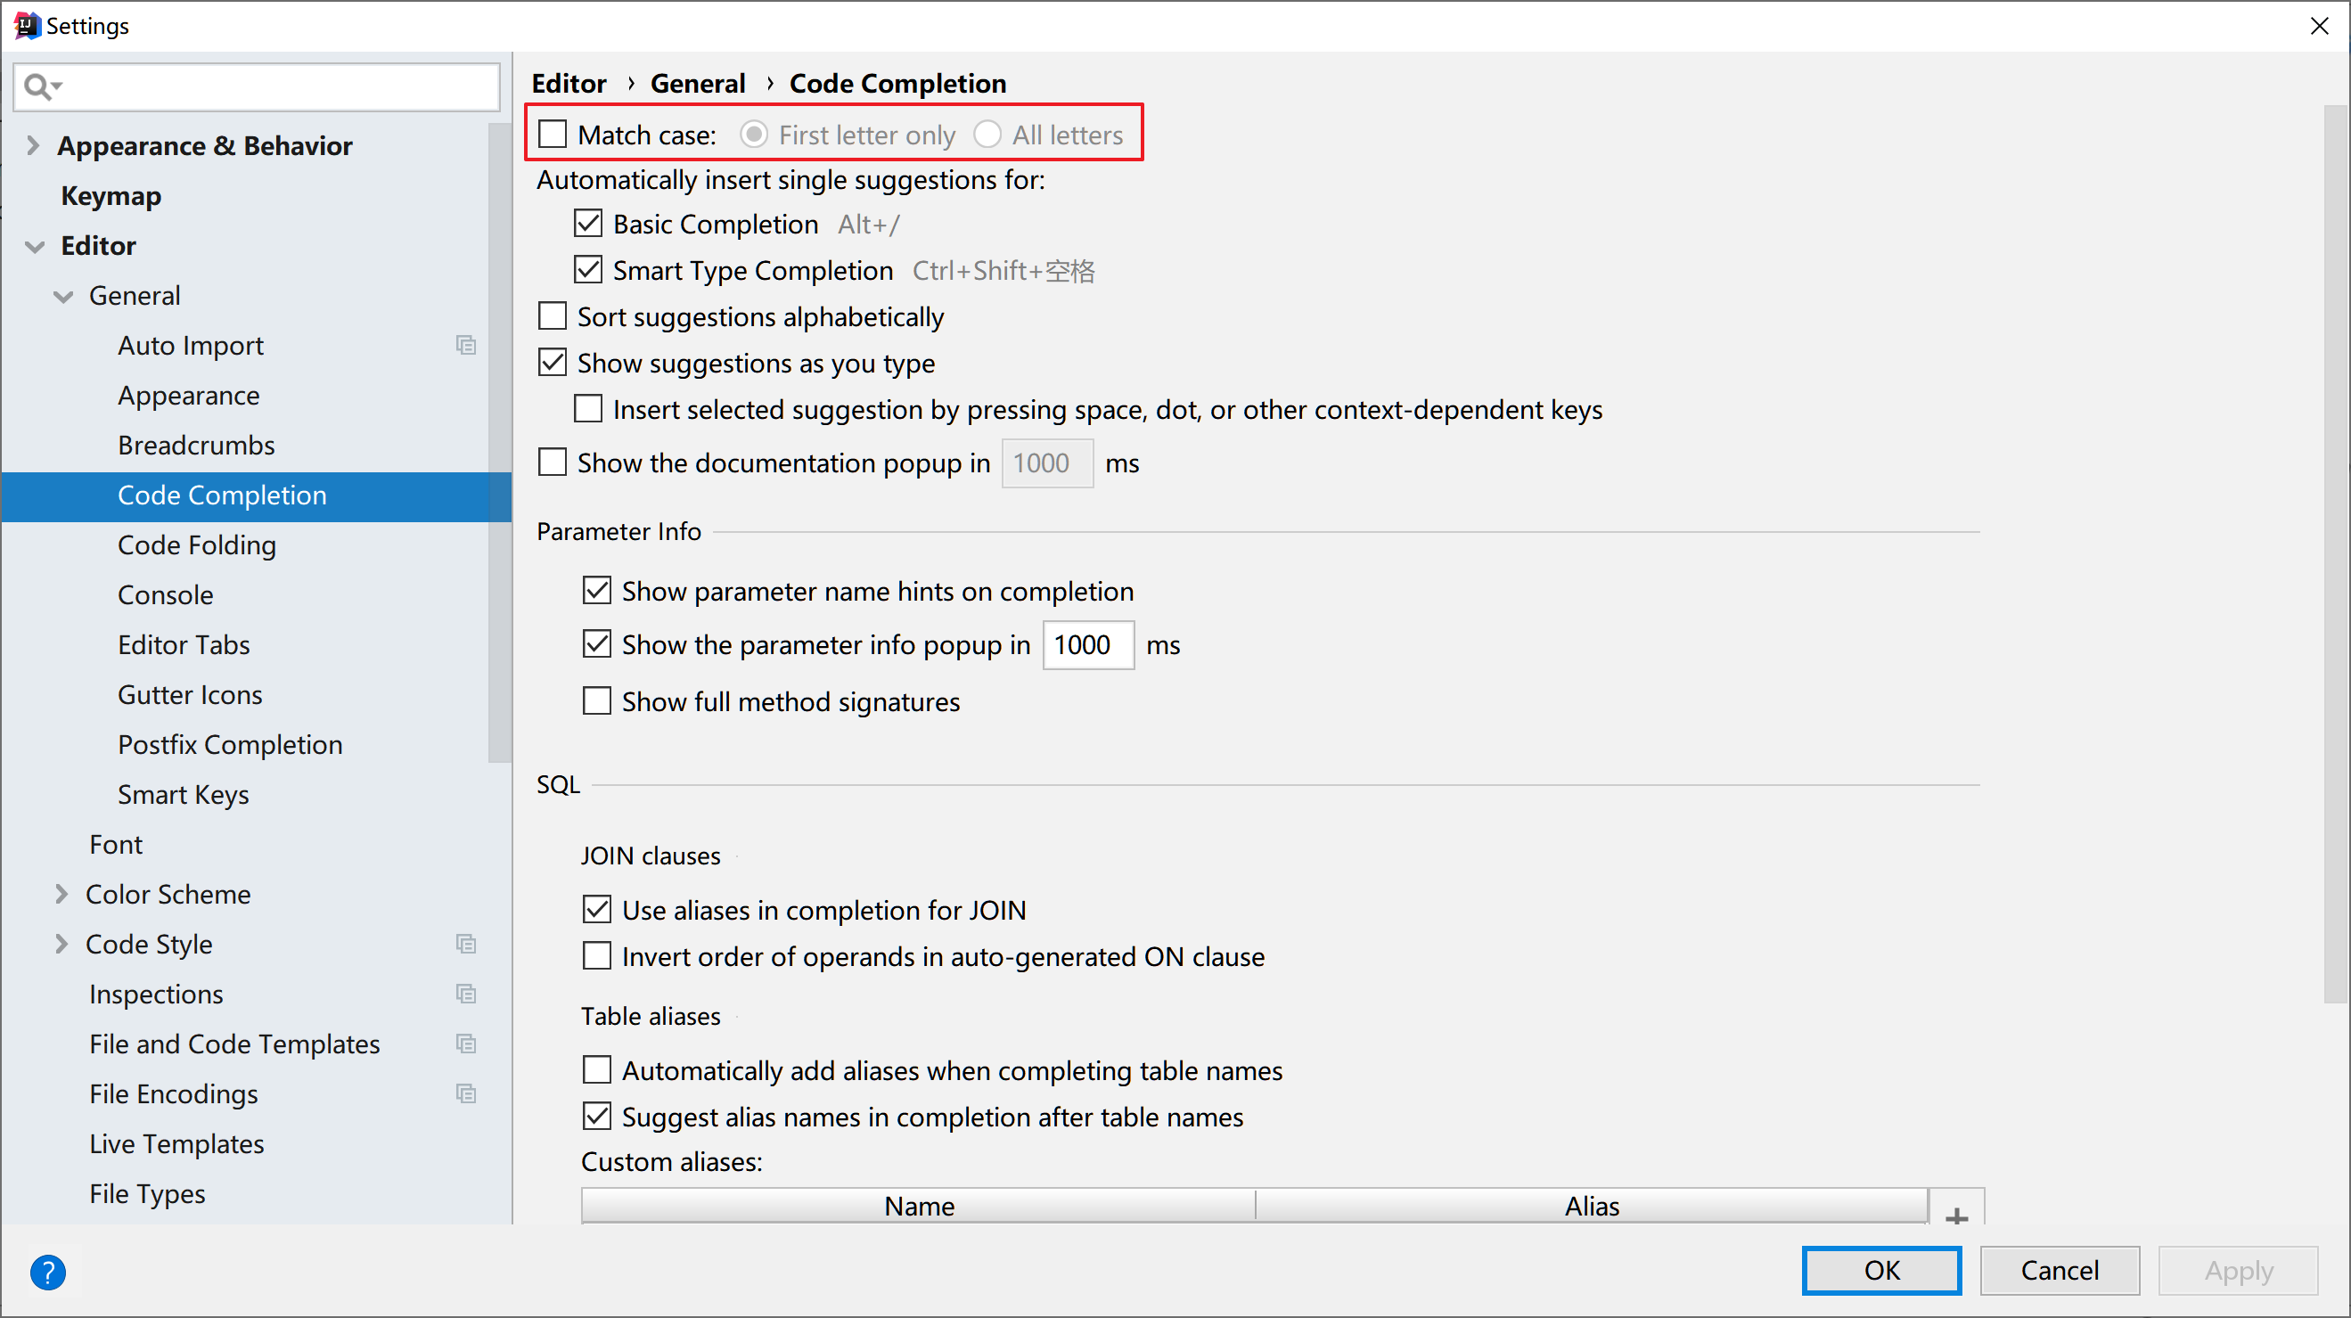Click the project-level icon beside File Encodings
The image size is (2351, 1318).
pos(465,1093)
